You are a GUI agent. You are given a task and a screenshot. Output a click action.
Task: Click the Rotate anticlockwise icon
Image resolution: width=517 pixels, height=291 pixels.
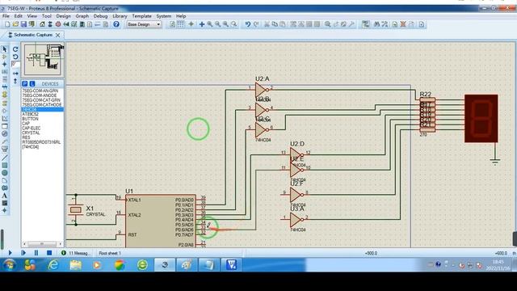click(15, 57)
